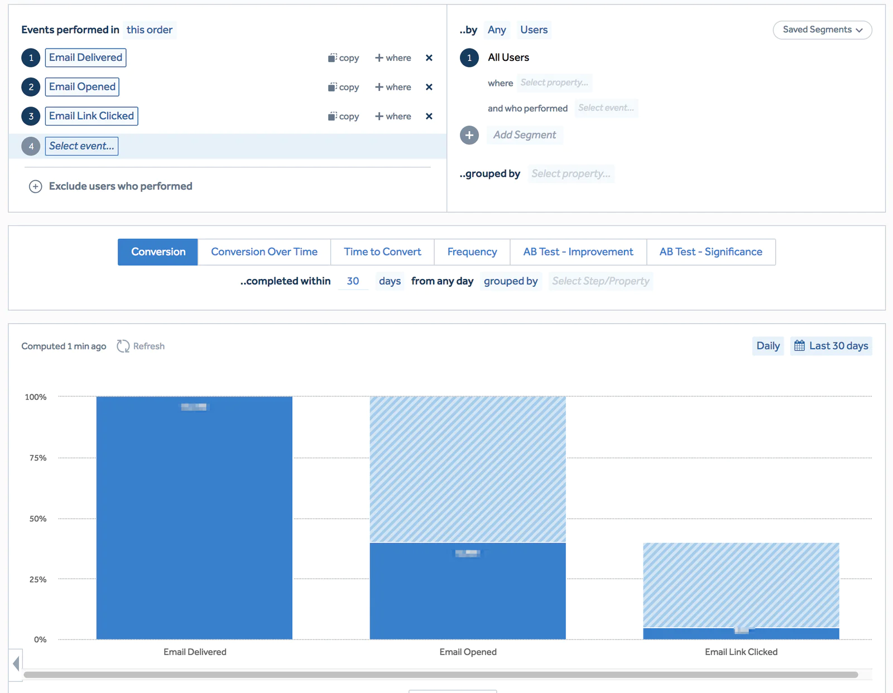
Task: Expand the Saved Segments dropdown
Action: click(x=822, y=30)
